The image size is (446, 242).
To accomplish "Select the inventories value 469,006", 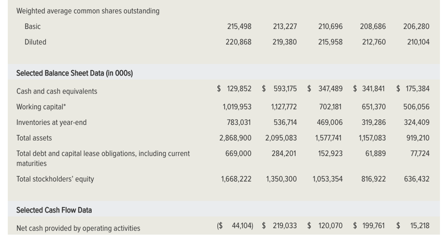I will point(330,123).
